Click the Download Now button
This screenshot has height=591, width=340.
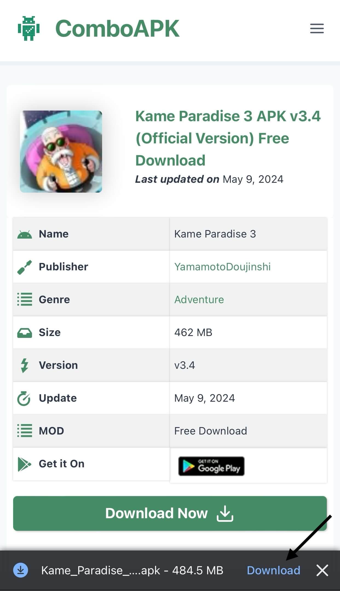(170, 513)
